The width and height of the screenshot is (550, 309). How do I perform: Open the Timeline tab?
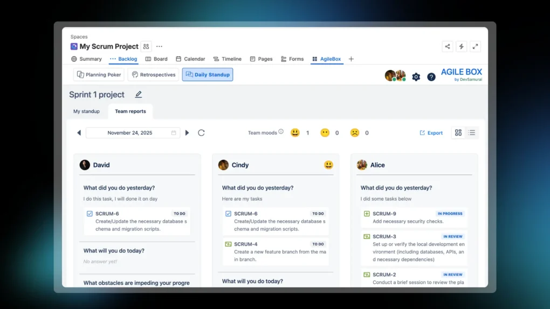tap(228, 59)
